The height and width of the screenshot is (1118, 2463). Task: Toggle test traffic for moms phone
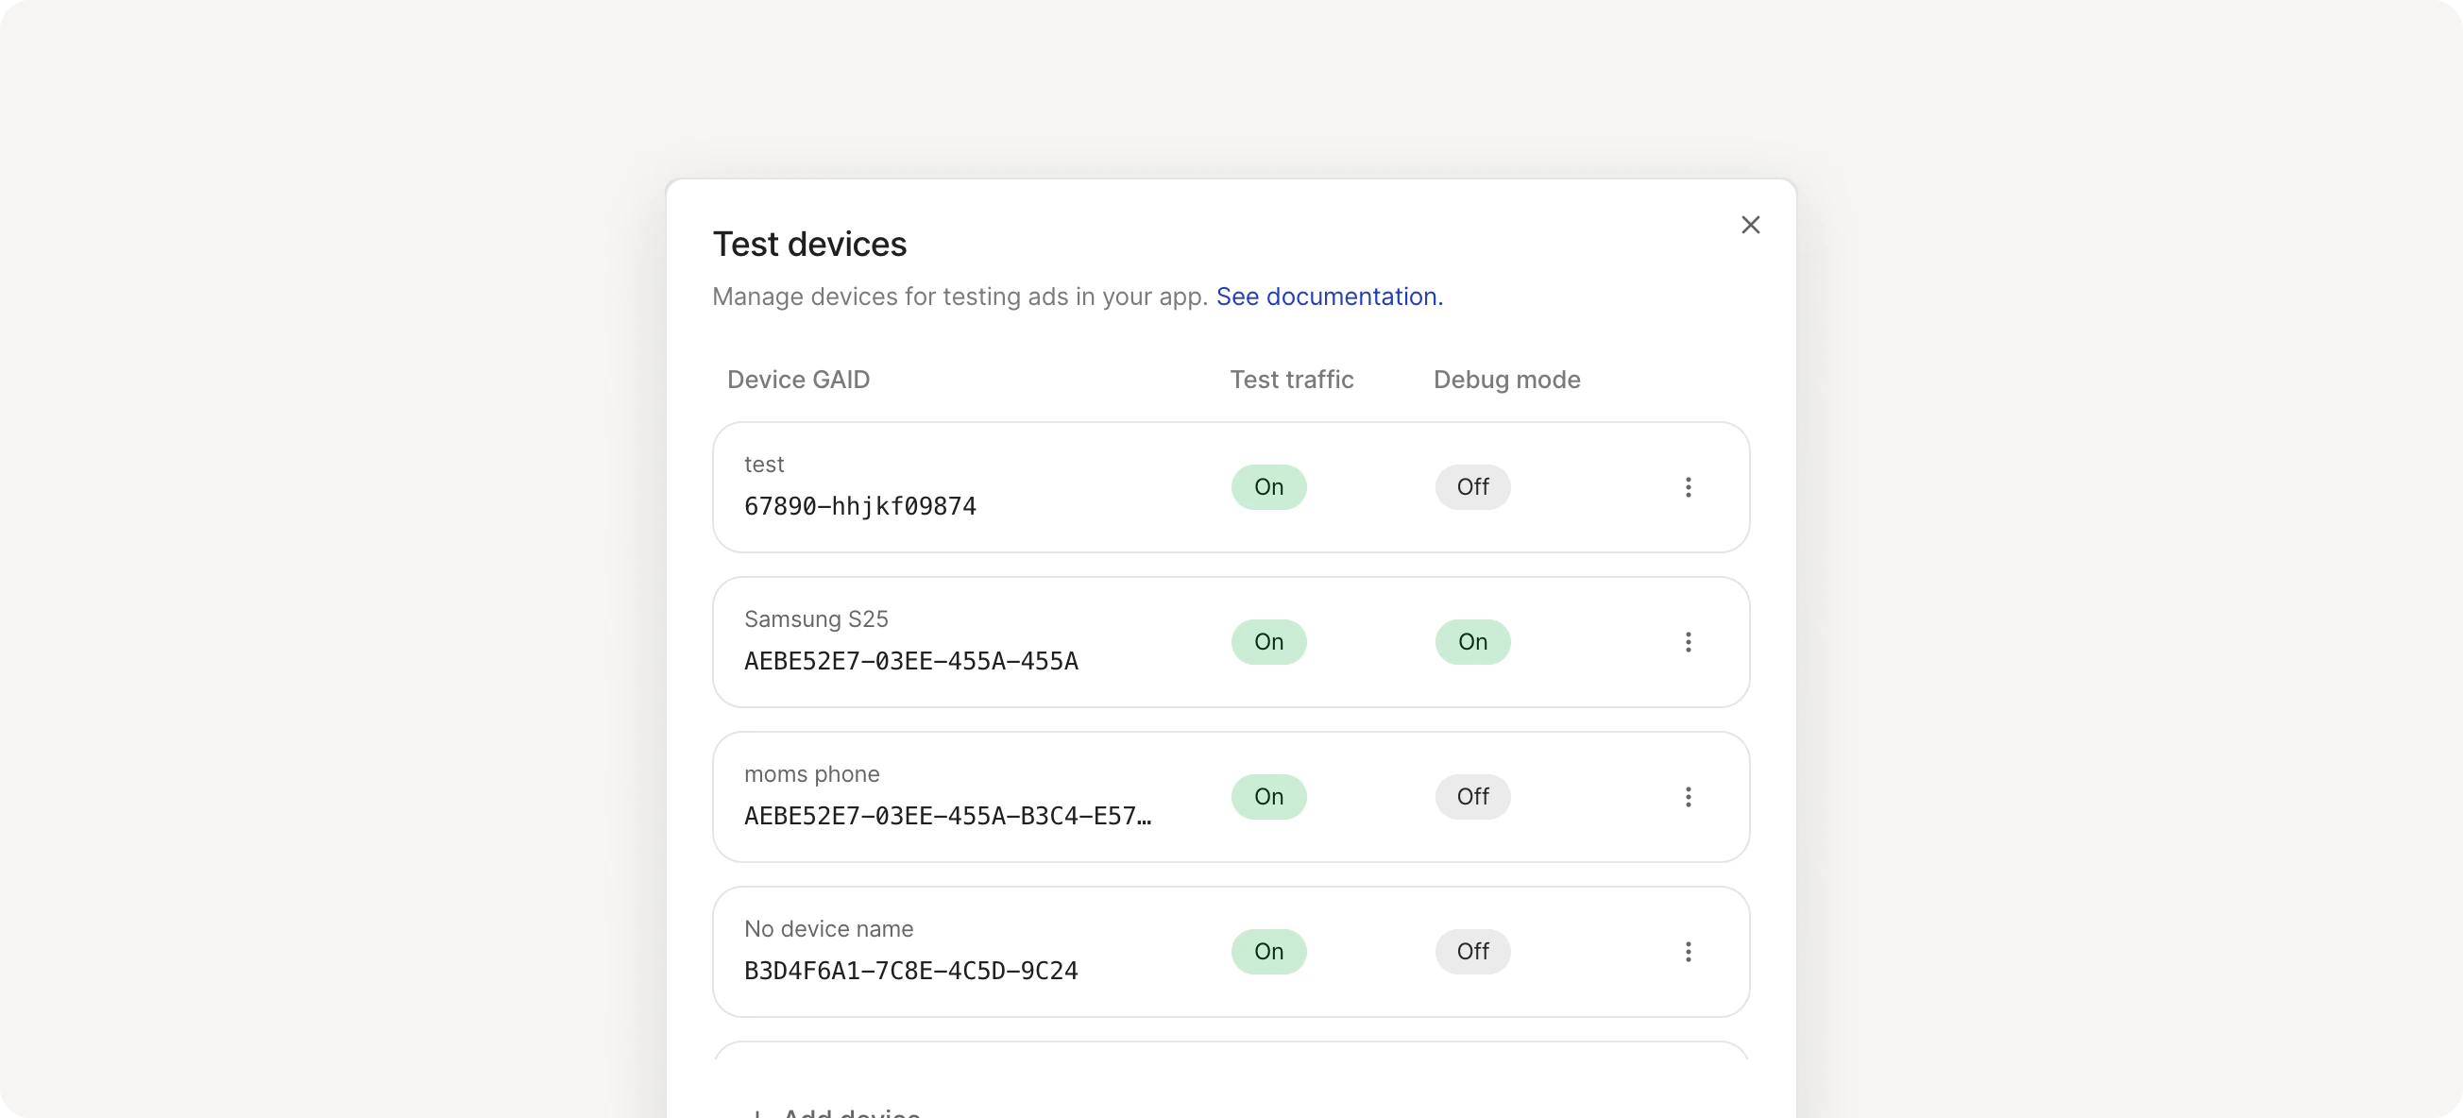click(1268, 796)
